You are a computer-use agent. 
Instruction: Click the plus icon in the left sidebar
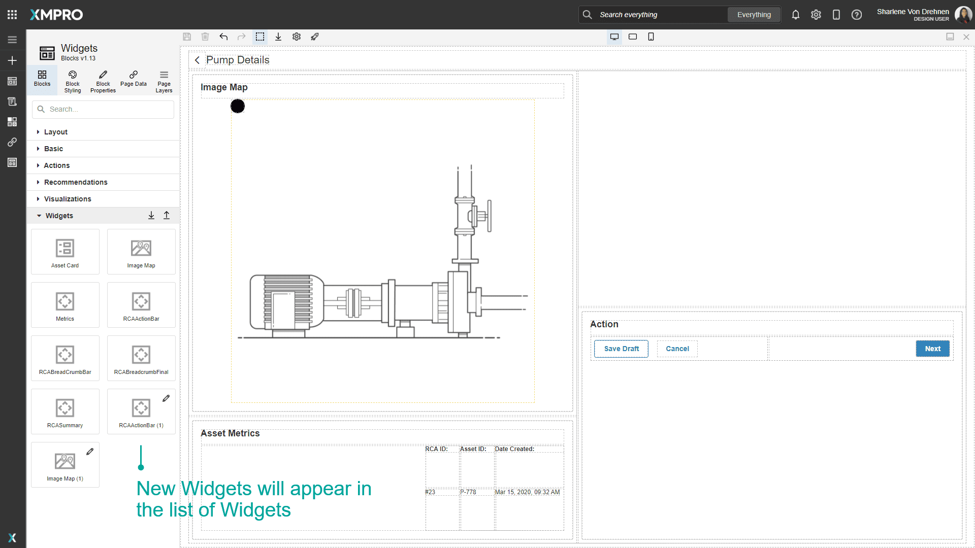pos(12,60)
